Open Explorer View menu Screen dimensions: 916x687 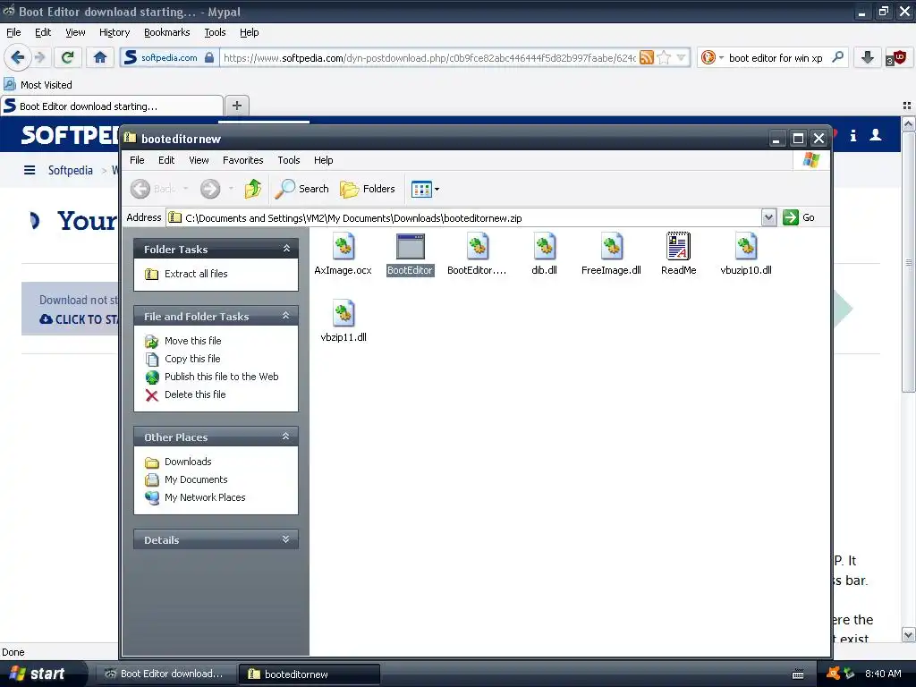point(199,160)
